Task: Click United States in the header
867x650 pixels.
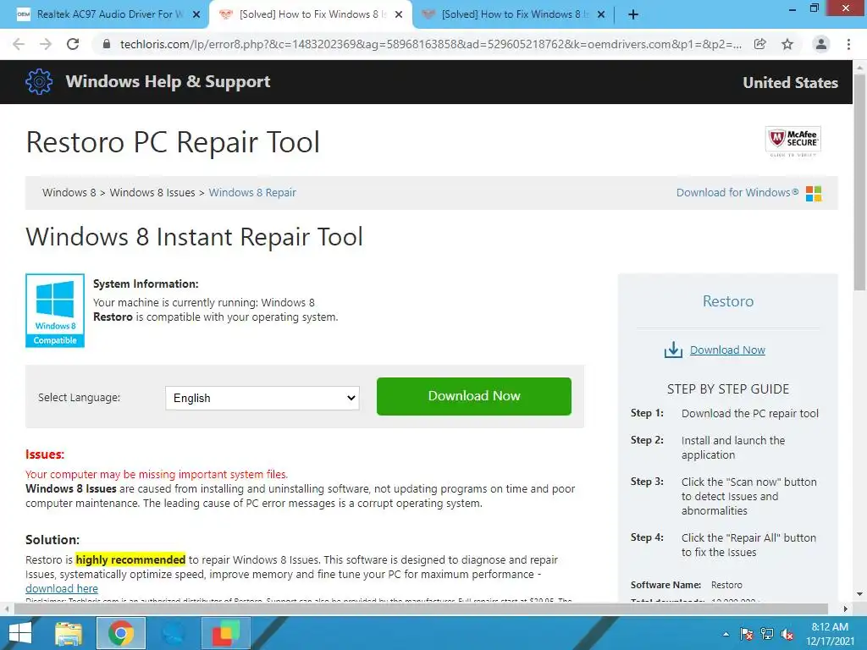Action: [x=790, y=82]
